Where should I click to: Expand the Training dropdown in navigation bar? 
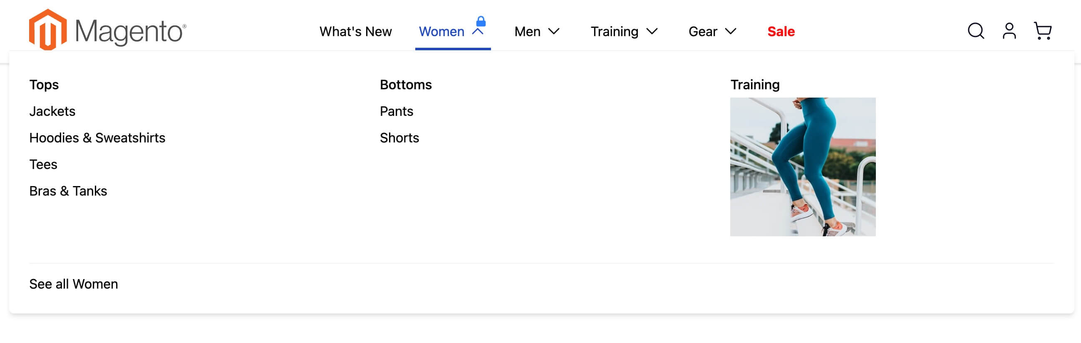pyautogui.click(x=624, y=32)
